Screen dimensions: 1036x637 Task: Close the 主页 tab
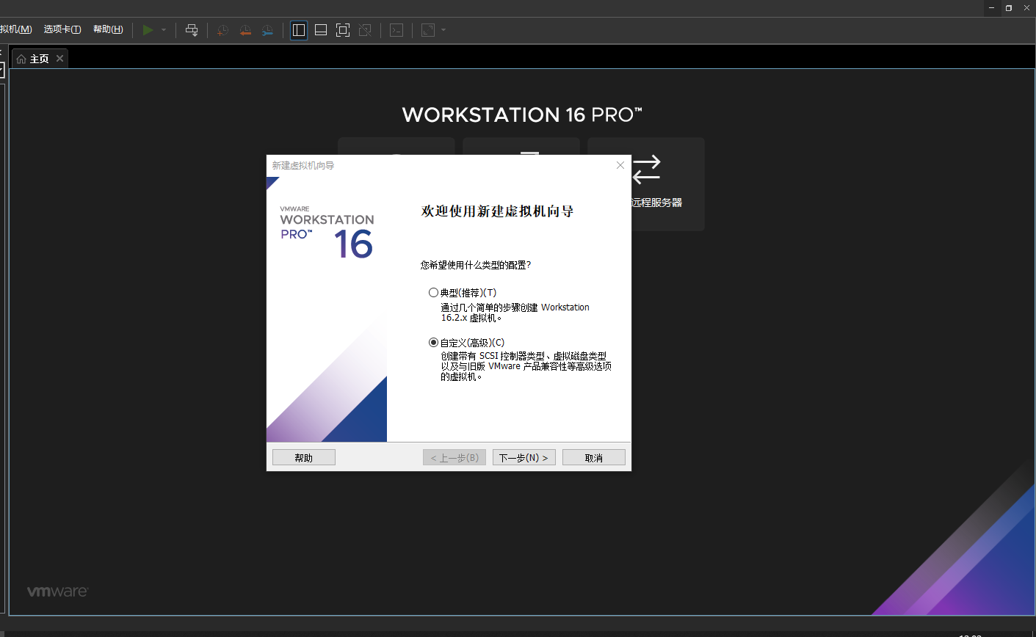(x=60, y=59)
